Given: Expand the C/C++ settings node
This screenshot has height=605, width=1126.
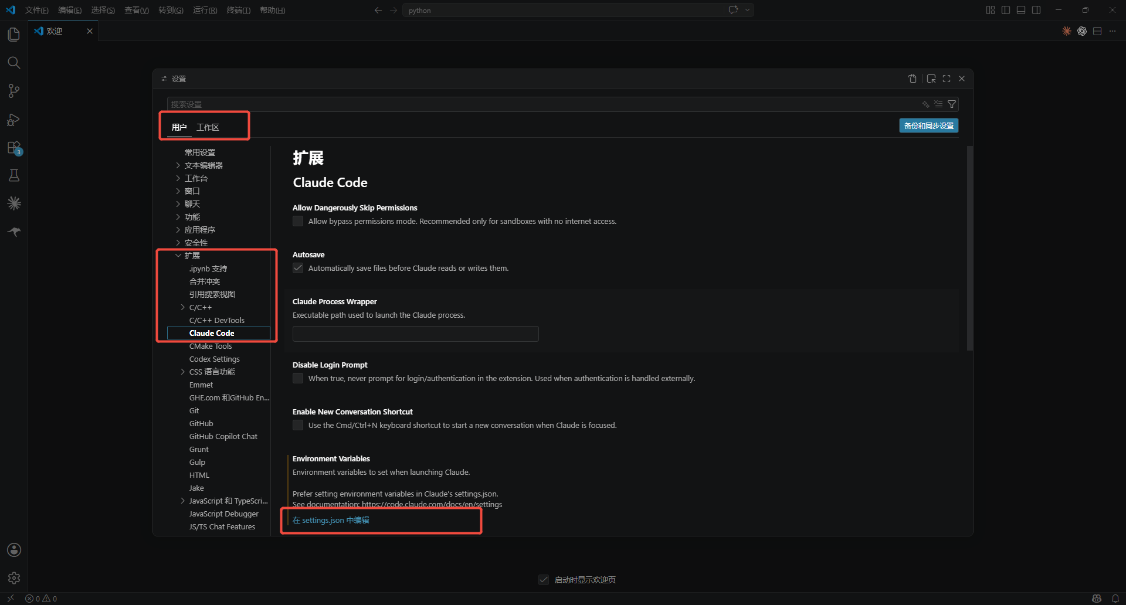Looking at the screenshot, I should [x=183, y=307].
